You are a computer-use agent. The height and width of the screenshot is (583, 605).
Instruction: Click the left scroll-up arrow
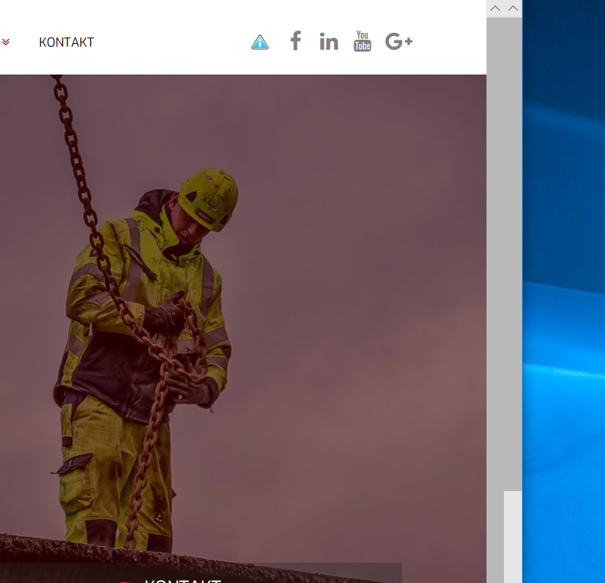(x=495, y=8)
